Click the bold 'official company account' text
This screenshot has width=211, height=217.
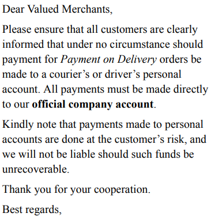tap(93, 105)
